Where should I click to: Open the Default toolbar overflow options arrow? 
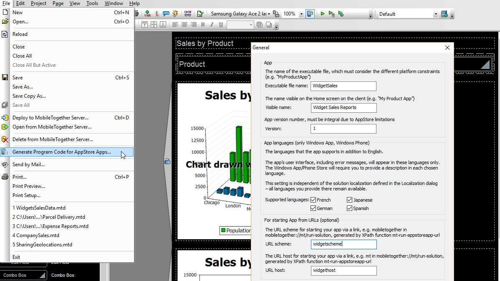[452, 15]
